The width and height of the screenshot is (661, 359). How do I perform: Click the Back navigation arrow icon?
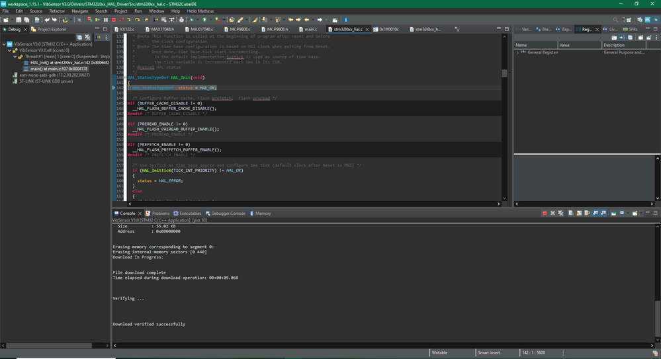[306, 20]
